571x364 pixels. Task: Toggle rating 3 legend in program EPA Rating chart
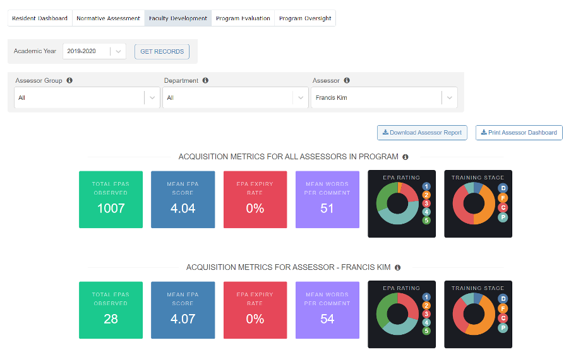pos(426,203)
